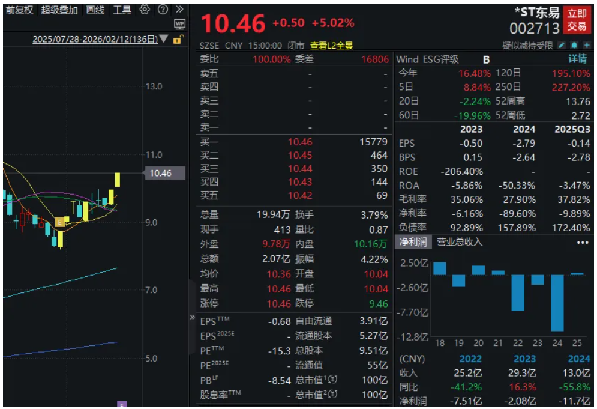
Task: Open chart settings gear icon
Action: (145, 10)
